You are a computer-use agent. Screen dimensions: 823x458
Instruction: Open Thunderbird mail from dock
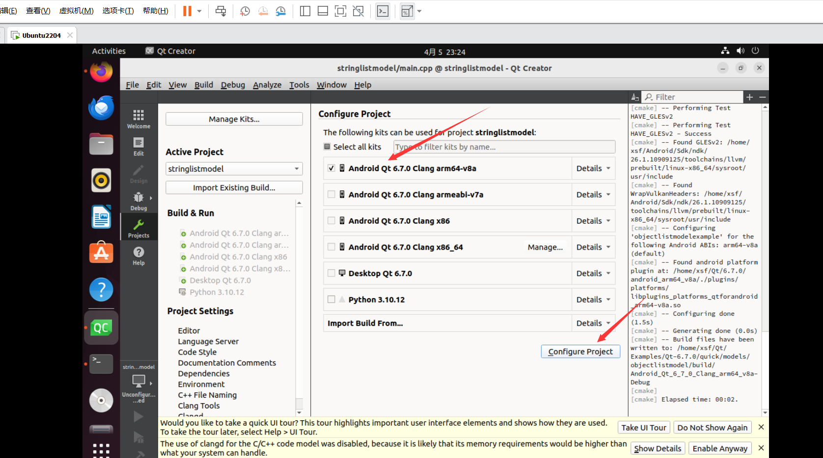[x=101, y=108]
